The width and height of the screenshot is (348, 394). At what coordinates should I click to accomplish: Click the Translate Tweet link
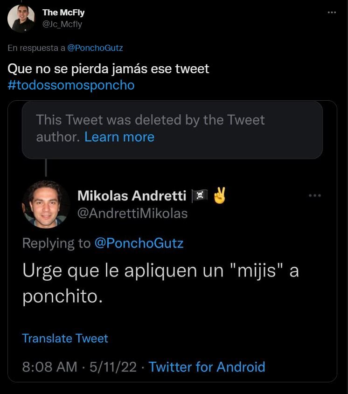coord(65,338)
